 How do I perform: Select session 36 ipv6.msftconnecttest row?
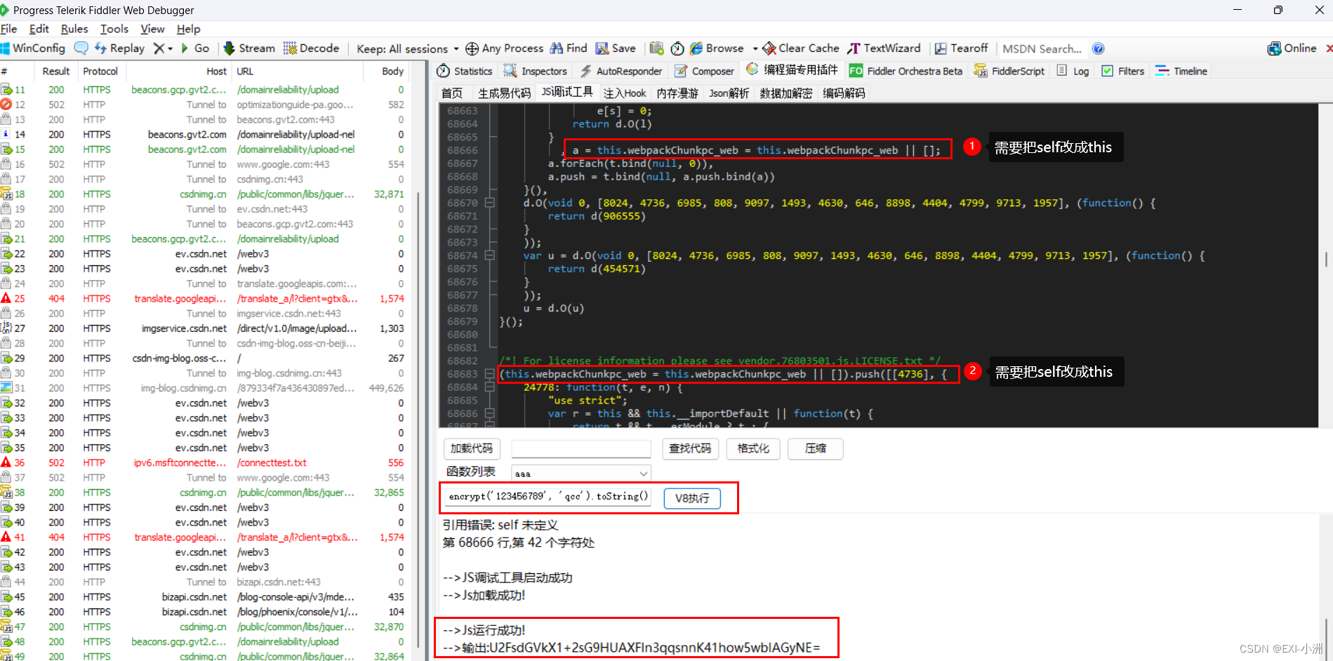(x=204, y=462)
